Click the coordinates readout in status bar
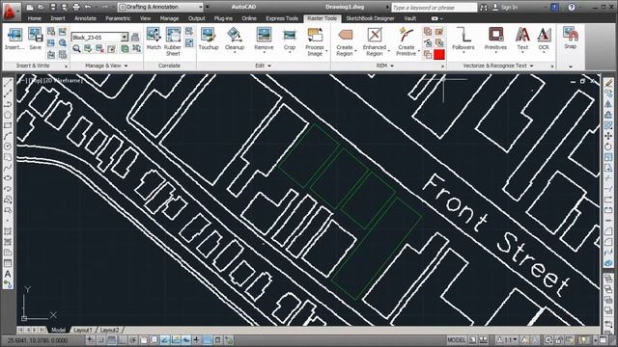This screenshot has width=618, height=347. [x=38, y=340]
